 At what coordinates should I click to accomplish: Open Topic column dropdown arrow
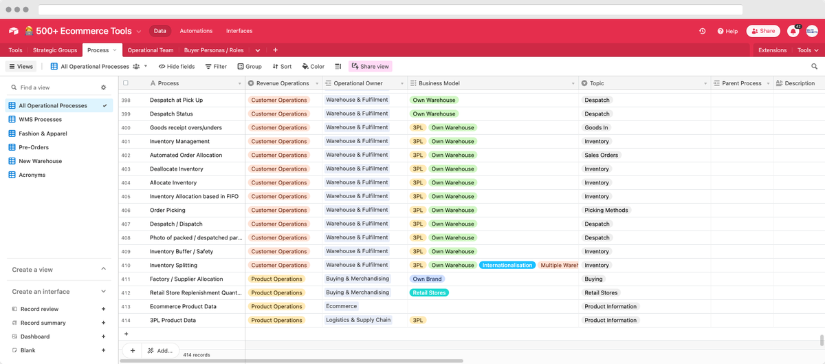(x=705, y=83)
